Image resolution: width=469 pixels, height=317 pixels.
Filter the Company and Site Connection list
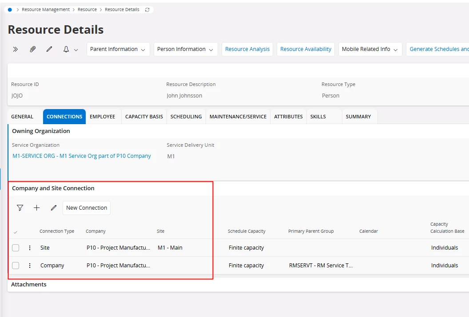coord(20,208)
